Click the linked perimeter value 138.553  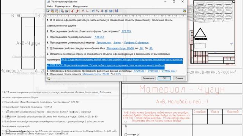[x=99, y=37]
